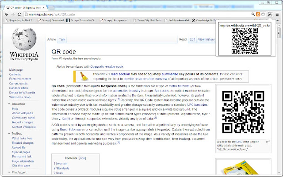Open Jash bookmarklet bookmark
Screen dimensions: 283x177
(177, 20)
